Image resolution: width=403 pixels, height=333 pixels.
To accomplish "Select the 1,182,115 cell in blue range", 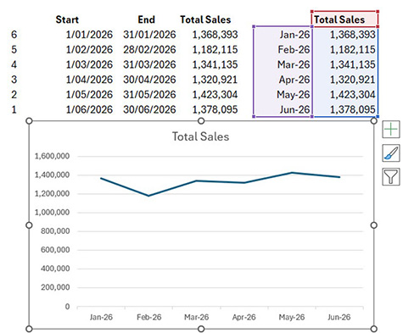I will click(345, 49).
